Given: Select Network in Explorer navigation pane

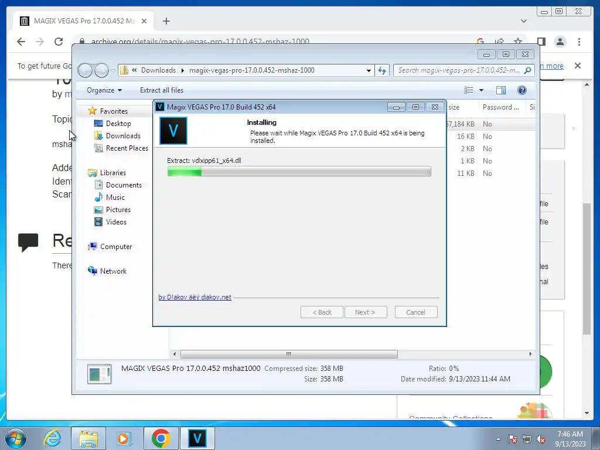Looking at the screenshot, I should pos(113,271).
